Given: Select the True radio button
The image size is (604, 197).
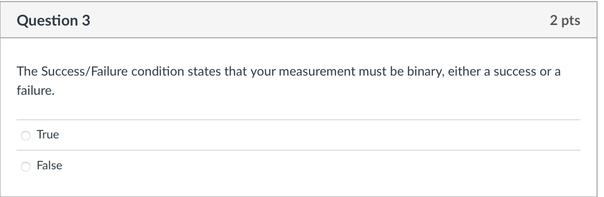Looking at the screenshot, I should (x=26, y=136).
